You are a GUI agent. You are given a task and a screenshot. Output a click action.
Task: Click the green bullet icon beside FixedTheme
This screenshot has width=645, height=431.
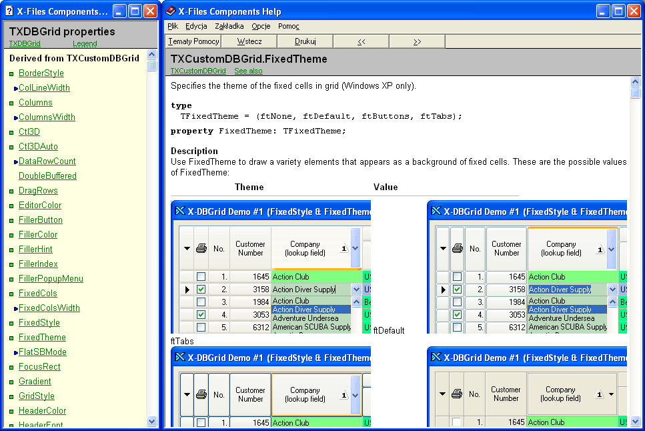11,338
